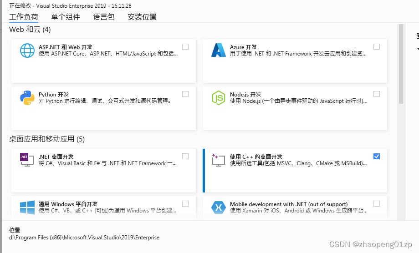Enable the Mobile development with .NET checkbox
Screen dimensions: 419x253
point(377,203)
